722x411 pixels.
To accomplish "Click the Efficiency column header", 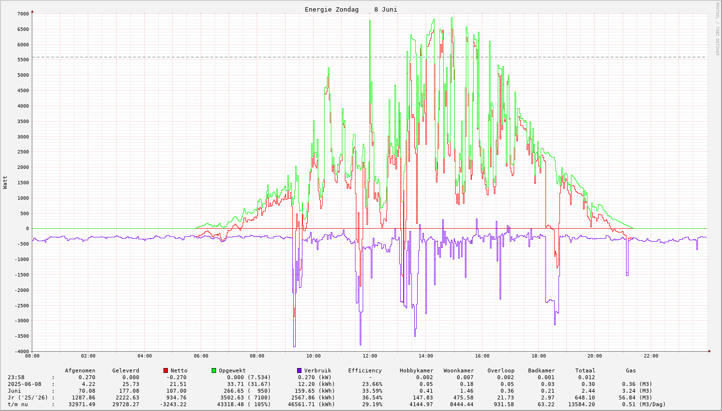I will point(365,370).
